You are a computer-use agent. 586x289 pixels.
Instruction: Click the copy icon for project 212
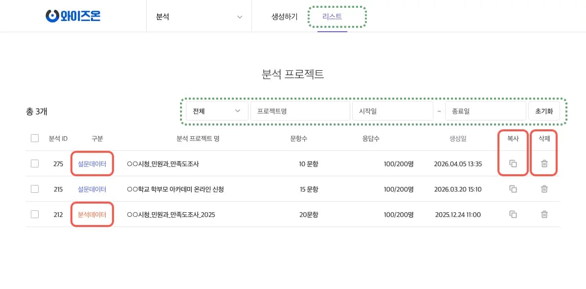coord(513,214)
